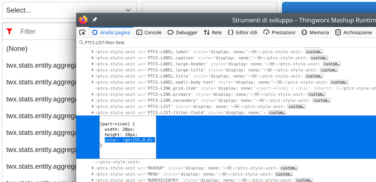
Task: Click ellipsis button in PTCS-LABEL.title row
Action: pos(254,76)
